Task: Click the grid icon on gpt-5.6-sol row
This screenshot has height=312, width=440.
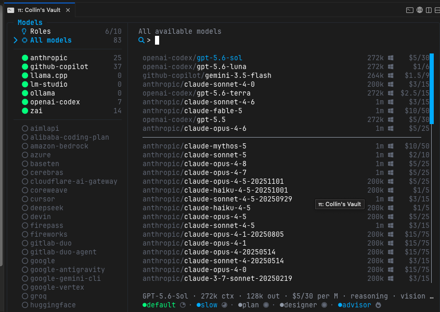Action: pos(391,58)
